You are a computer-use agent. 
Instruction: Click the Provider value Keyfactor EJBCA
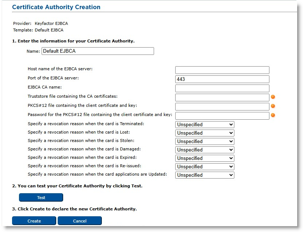click(x=51, y=23)
